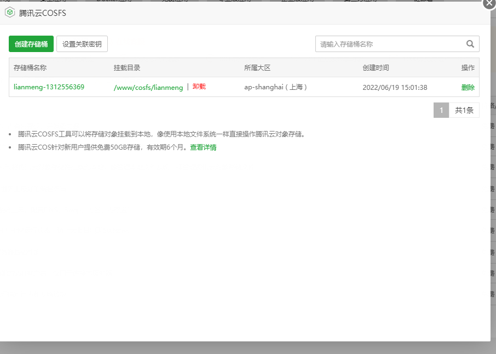
Task: Close the 腾讯云COSFS dialog
Action: [489, 3]
